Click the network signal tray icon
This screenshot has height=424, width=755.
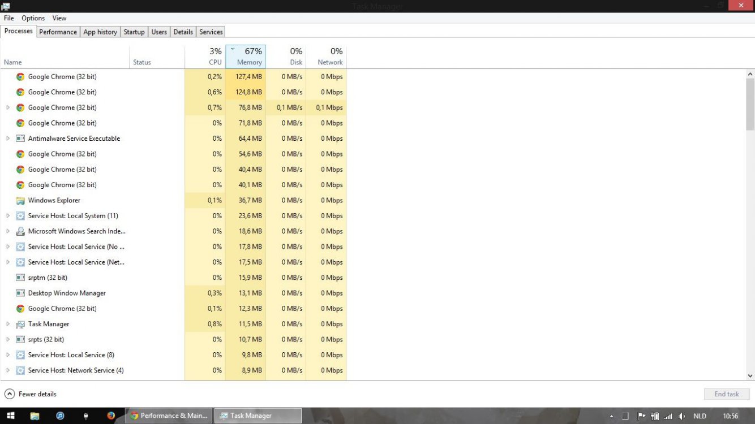[668, 416]
